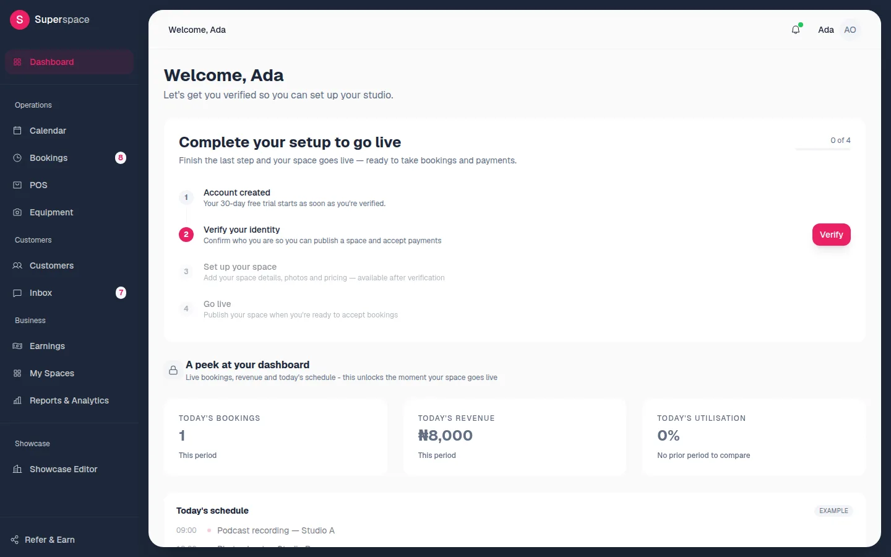This screenshot has width=891, height=557.
Task: Click the Set up your space step
Action: [x=324, y=272]
